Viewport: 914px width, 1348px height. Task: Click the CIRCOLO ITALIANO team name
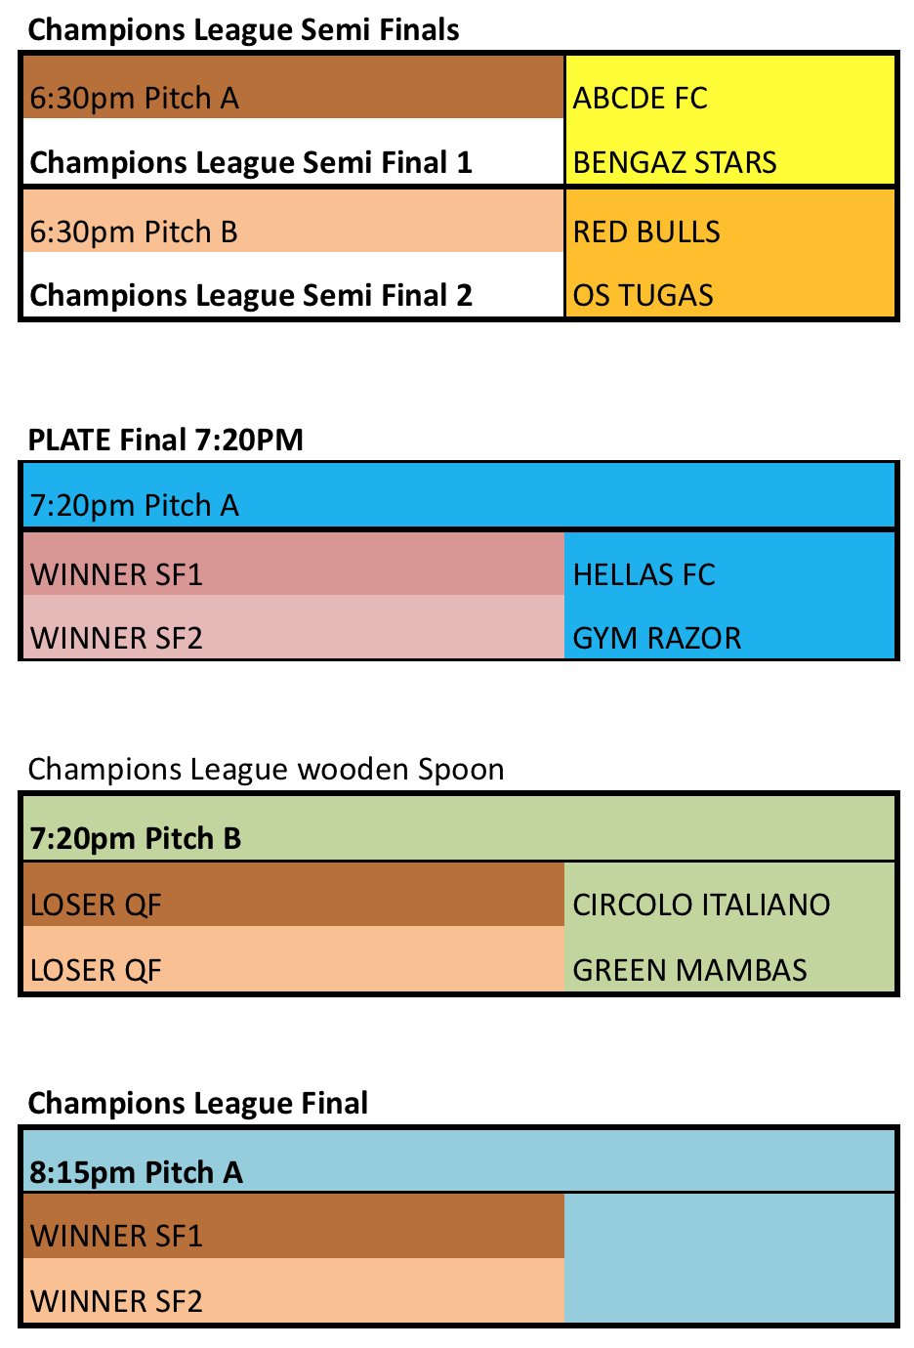click(701, 905)
